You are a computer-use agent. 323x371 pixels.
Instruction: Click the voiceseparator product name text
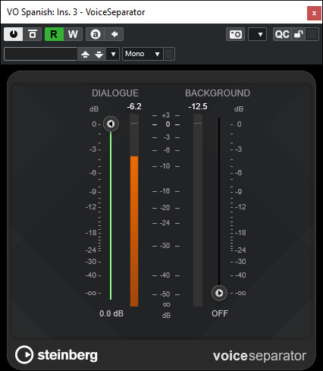click(259, 356)
